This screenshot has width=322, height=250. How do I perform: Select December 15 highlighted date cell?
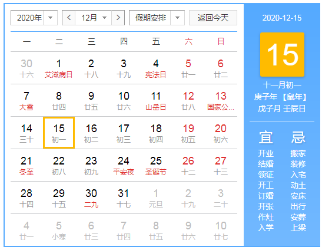click(x=59, y=133)
